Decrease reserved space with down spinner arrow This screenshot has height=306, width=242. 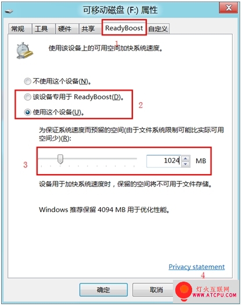pos(186,164)
